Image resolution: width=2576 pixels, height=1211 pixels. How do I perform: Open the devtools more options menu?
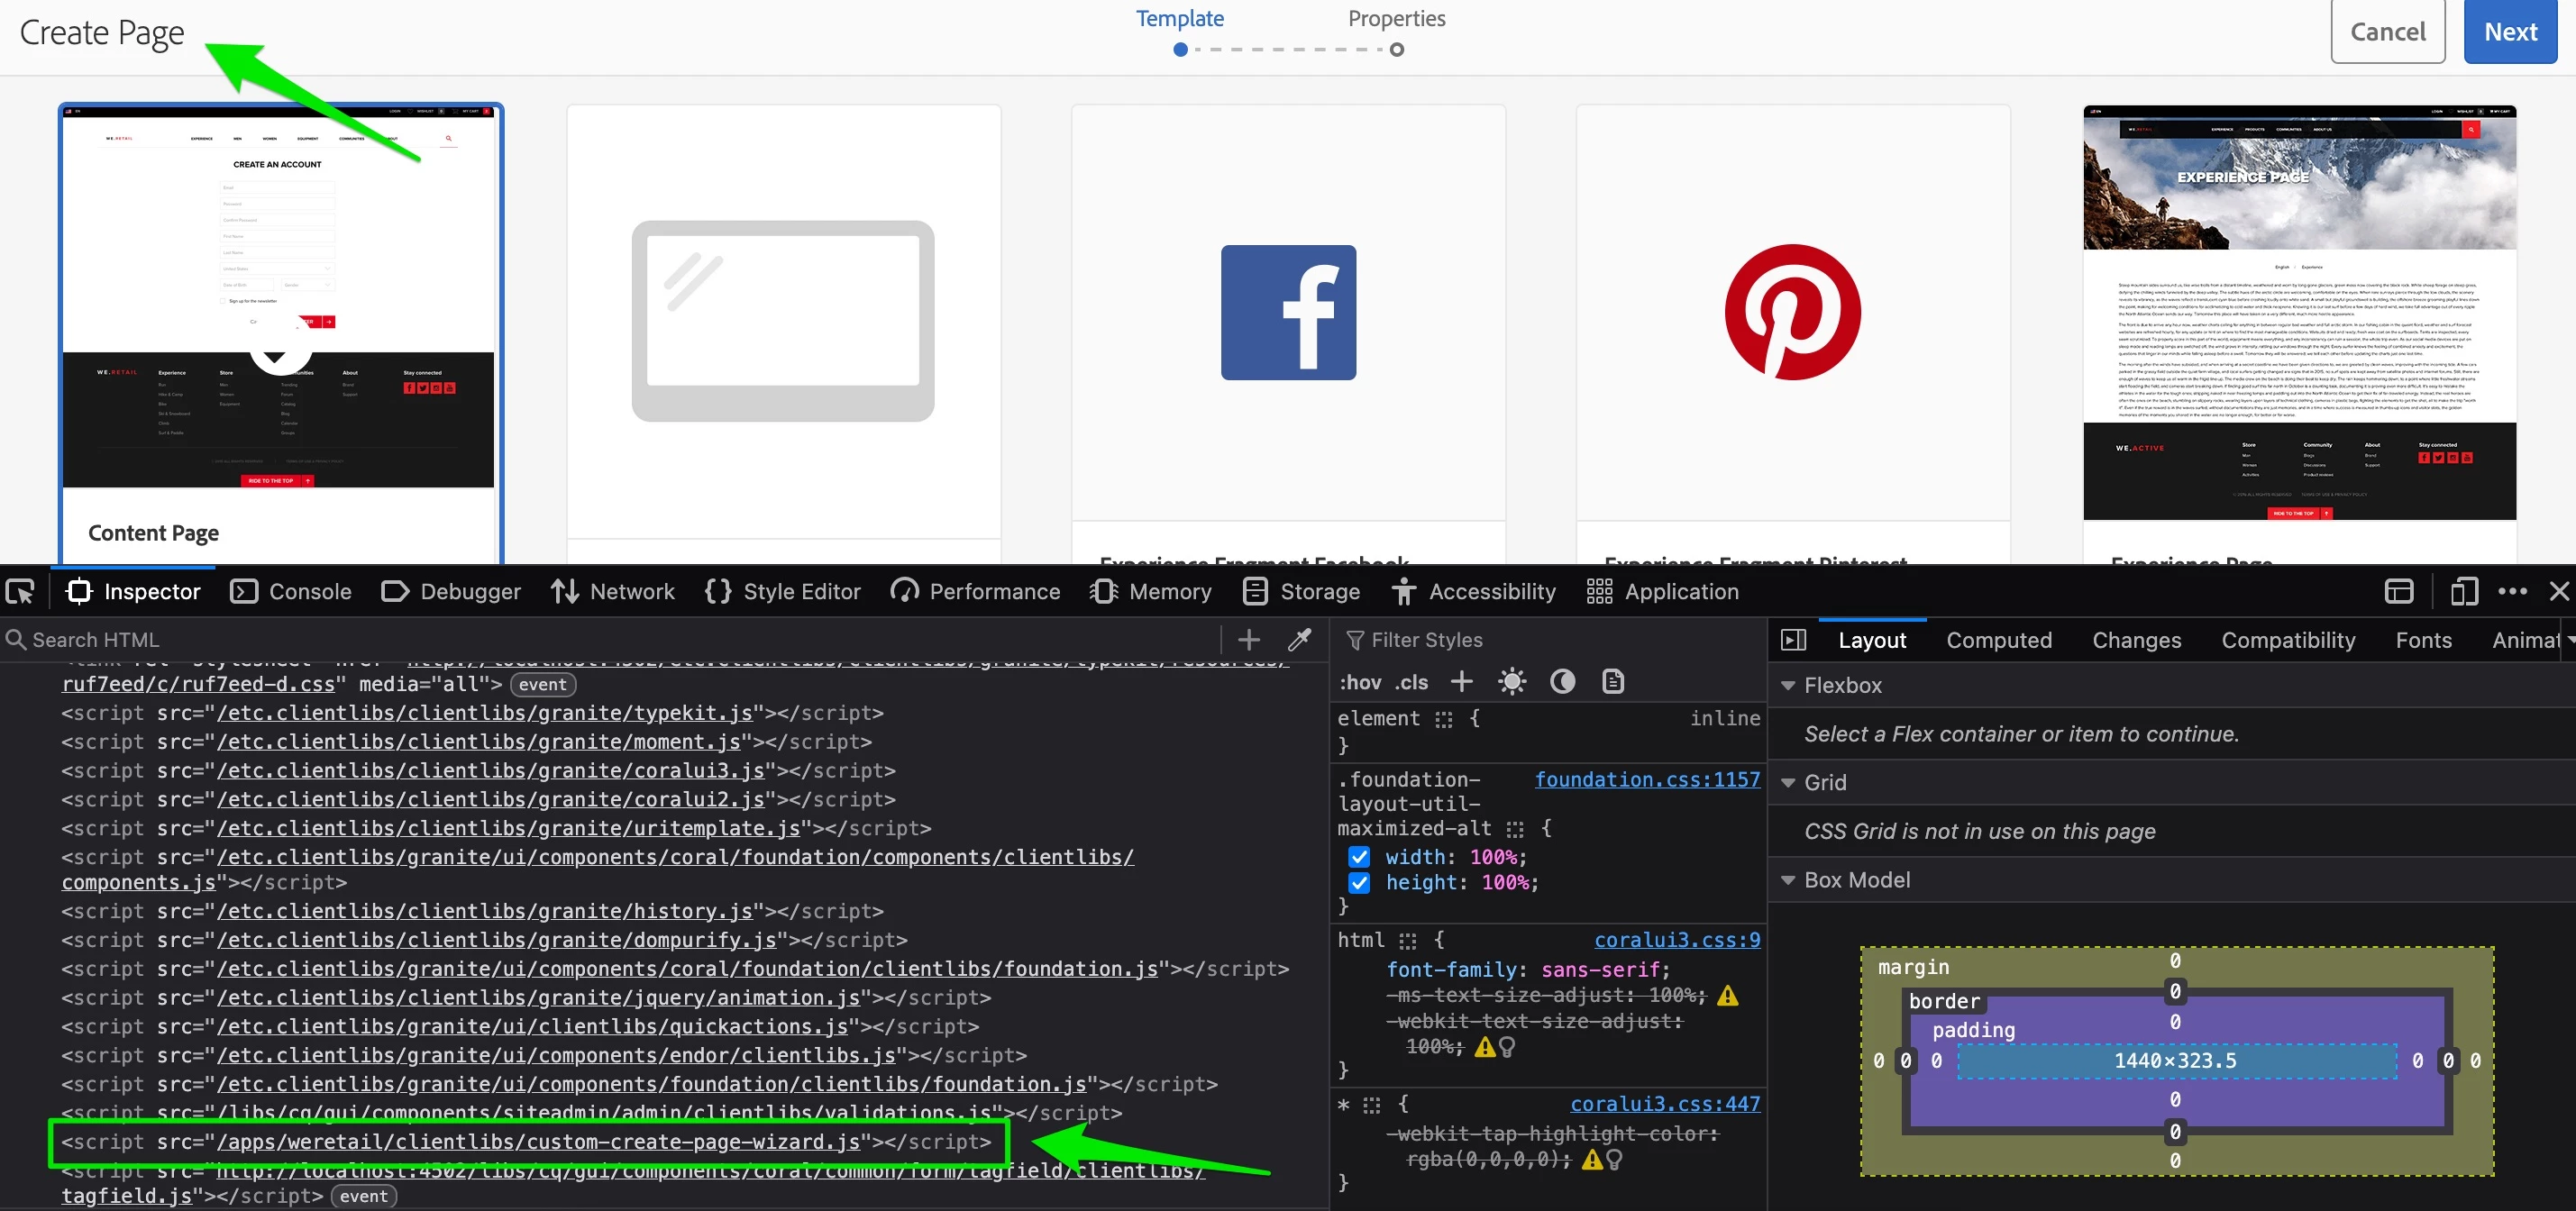click(2512, 592)
